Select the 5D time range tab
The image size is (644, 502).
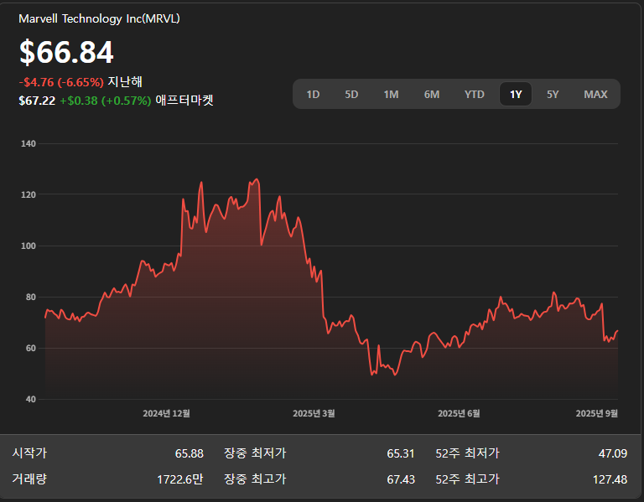pos(351,95)
